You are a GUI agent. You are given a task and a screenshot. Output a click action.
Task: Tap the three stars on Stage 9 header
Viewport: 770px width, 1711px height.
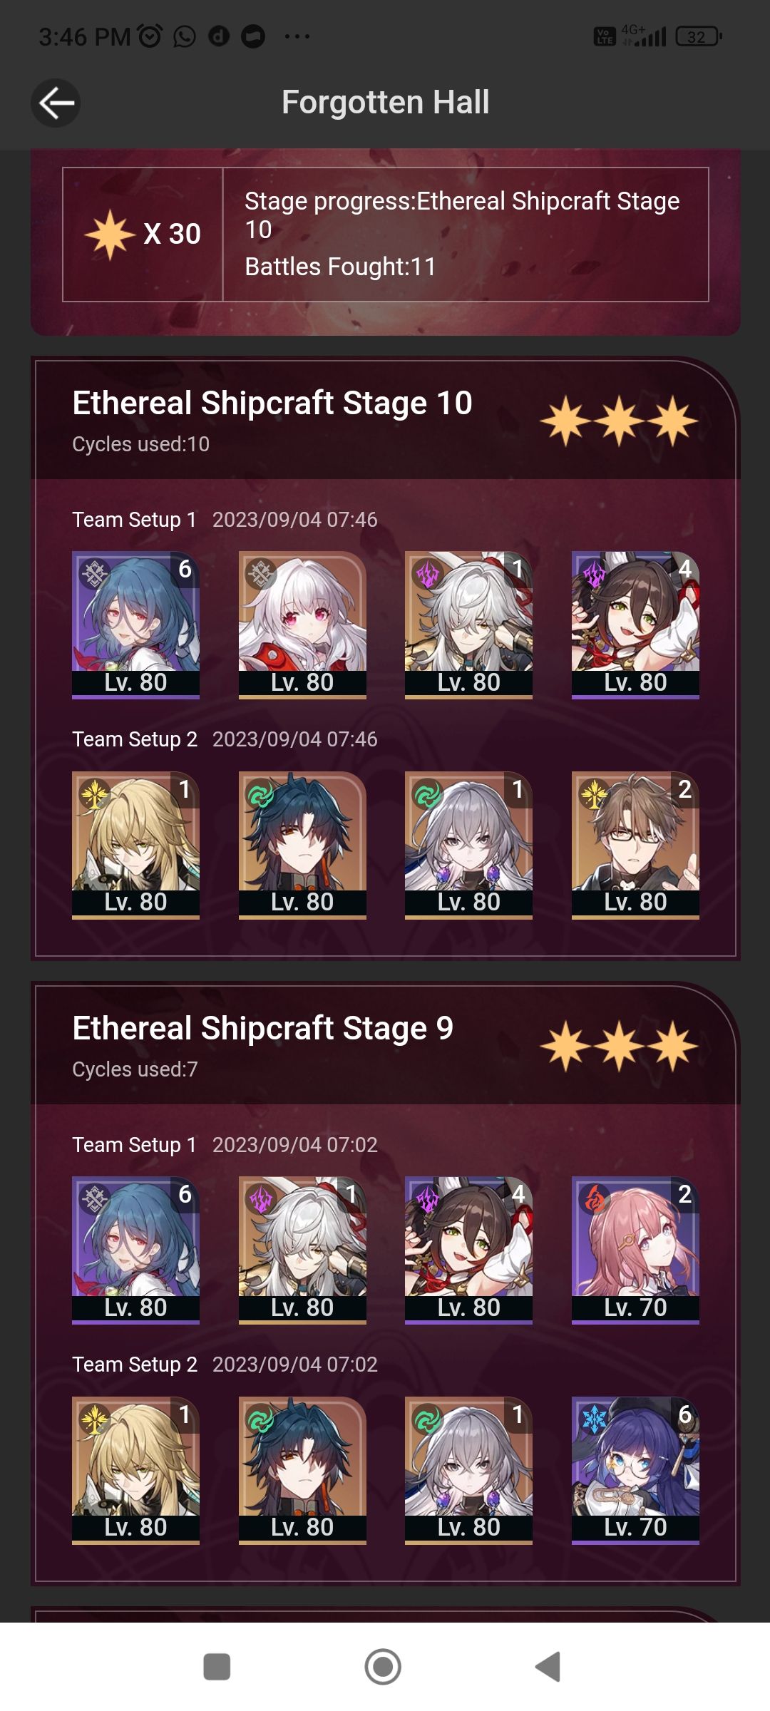pyautogui.click(x=619, y=1047)
